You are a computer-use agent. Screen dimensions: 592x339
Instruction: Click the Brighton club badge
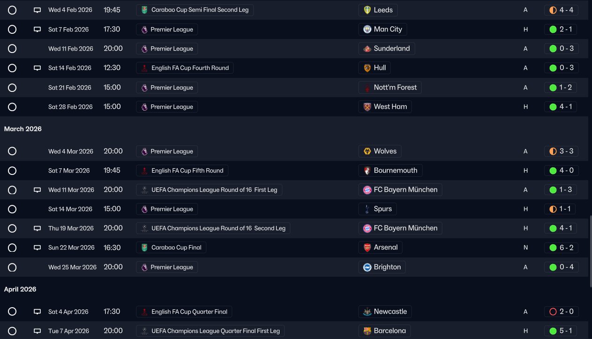367,267
